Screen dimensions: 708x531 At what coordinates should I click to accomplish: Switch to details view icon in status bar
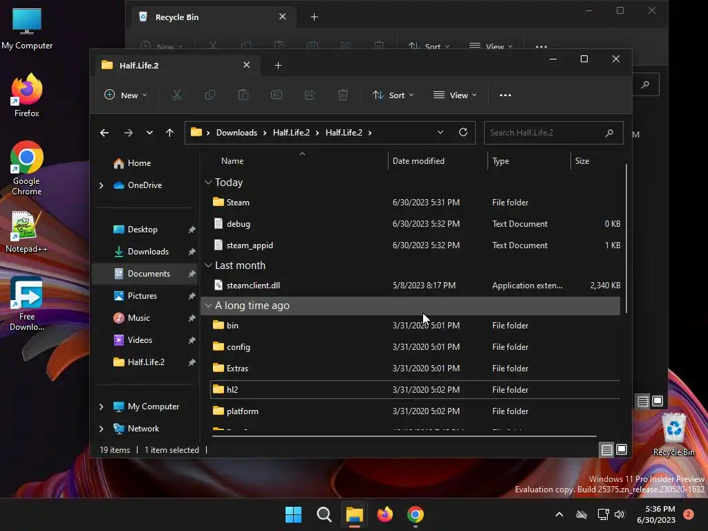606,449
